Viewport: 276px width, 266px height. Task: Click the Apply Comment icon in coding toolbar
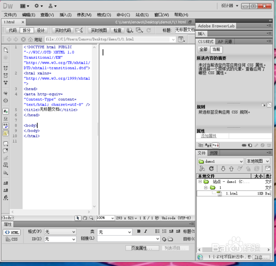coord(6,144)
